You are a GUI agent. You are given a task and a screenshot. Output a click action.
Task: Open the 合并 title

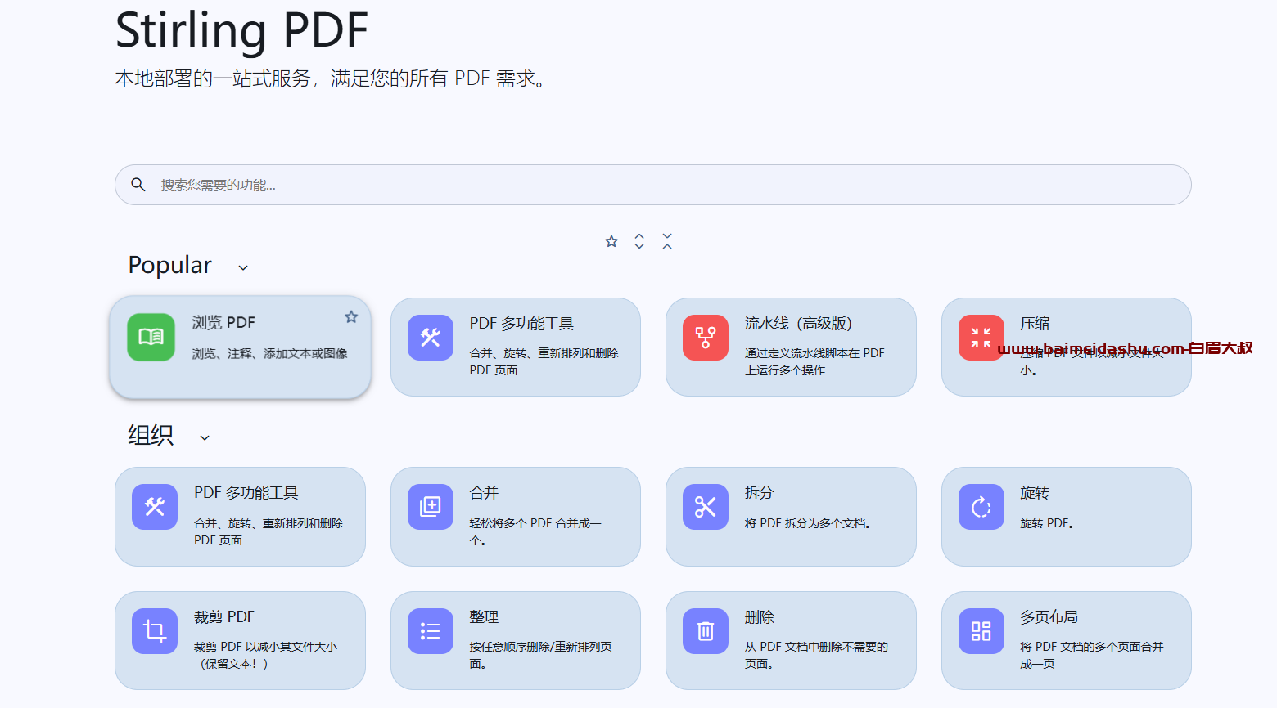(x=484, y=493)
